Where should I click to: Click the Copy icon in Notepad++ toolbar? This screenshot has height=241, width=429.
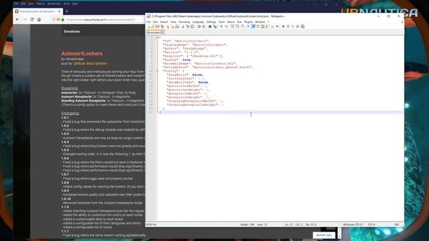tap(188, 27)
